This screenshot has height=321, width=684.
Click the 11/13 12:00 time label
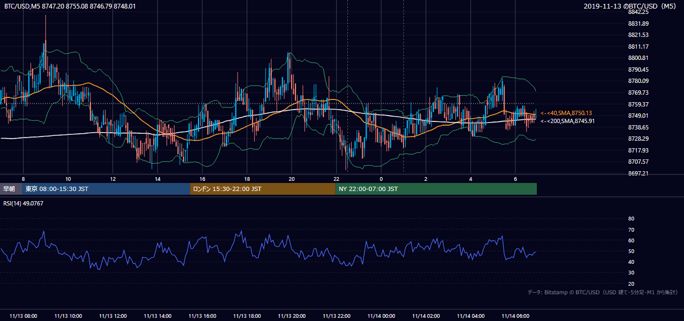(113, 316)
